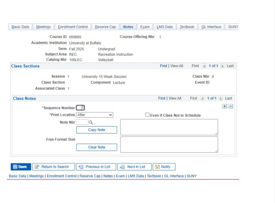275x203 pixels.
Task: Click First in Class Notes navigation
Action: click(194, 98)
